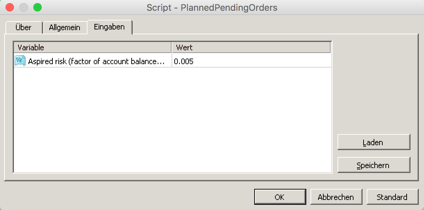Switch to the Über tab
The width and height of the screenshot is (424, 210).
pyautogui.click(x=23, y=27)
